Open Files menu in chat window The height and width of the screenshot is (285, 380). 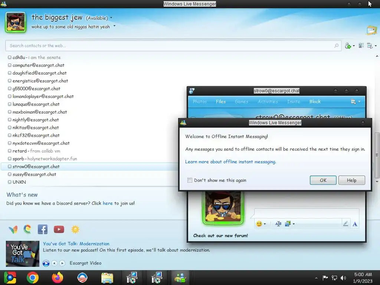(x=221, y=102)
